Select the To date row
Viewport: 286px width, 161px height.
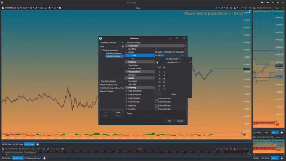click(140, 59)
